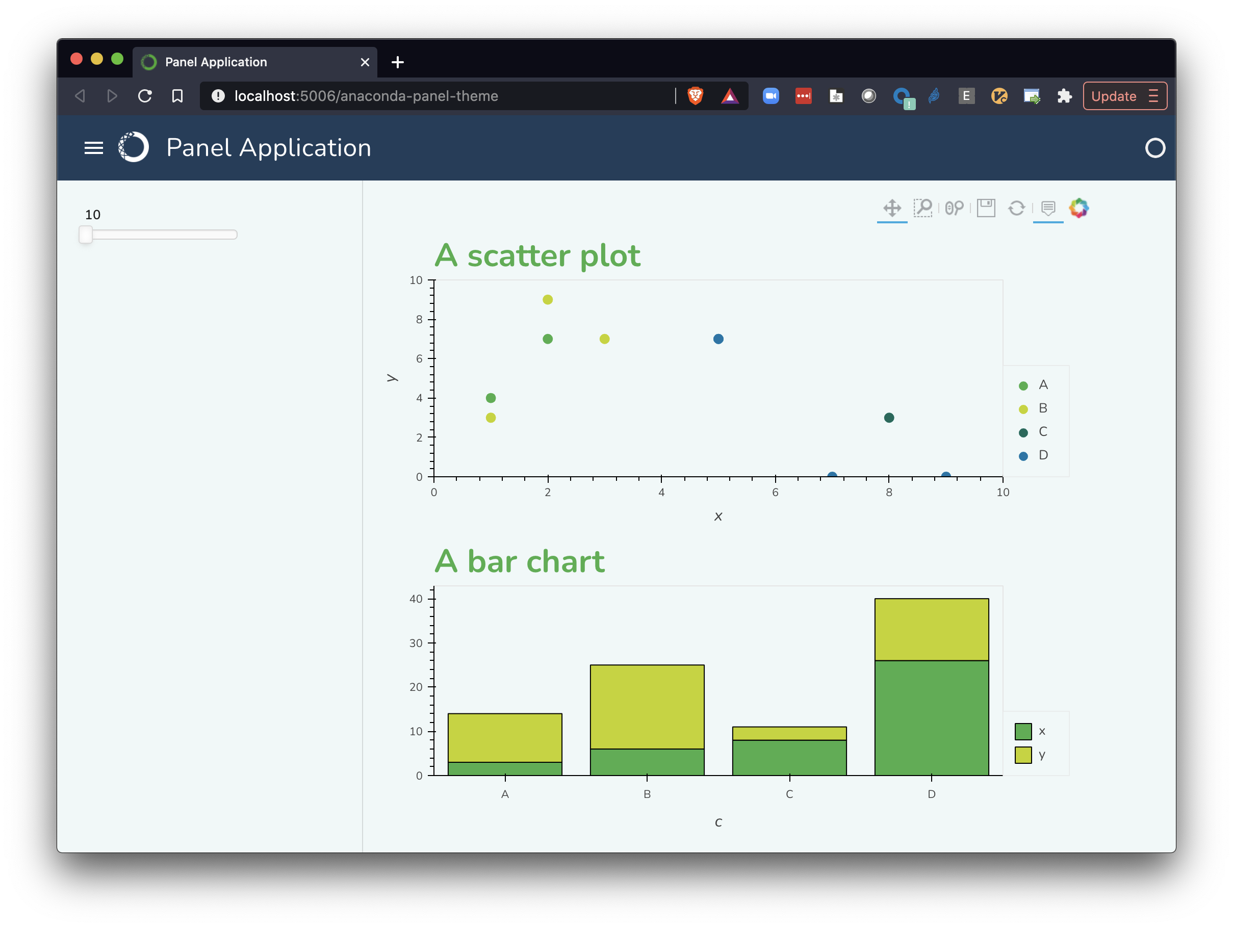This screenshot has width=1233, height=928.
Task: Open the hamburger sidebar menu
Action: (x=94, y=148)
